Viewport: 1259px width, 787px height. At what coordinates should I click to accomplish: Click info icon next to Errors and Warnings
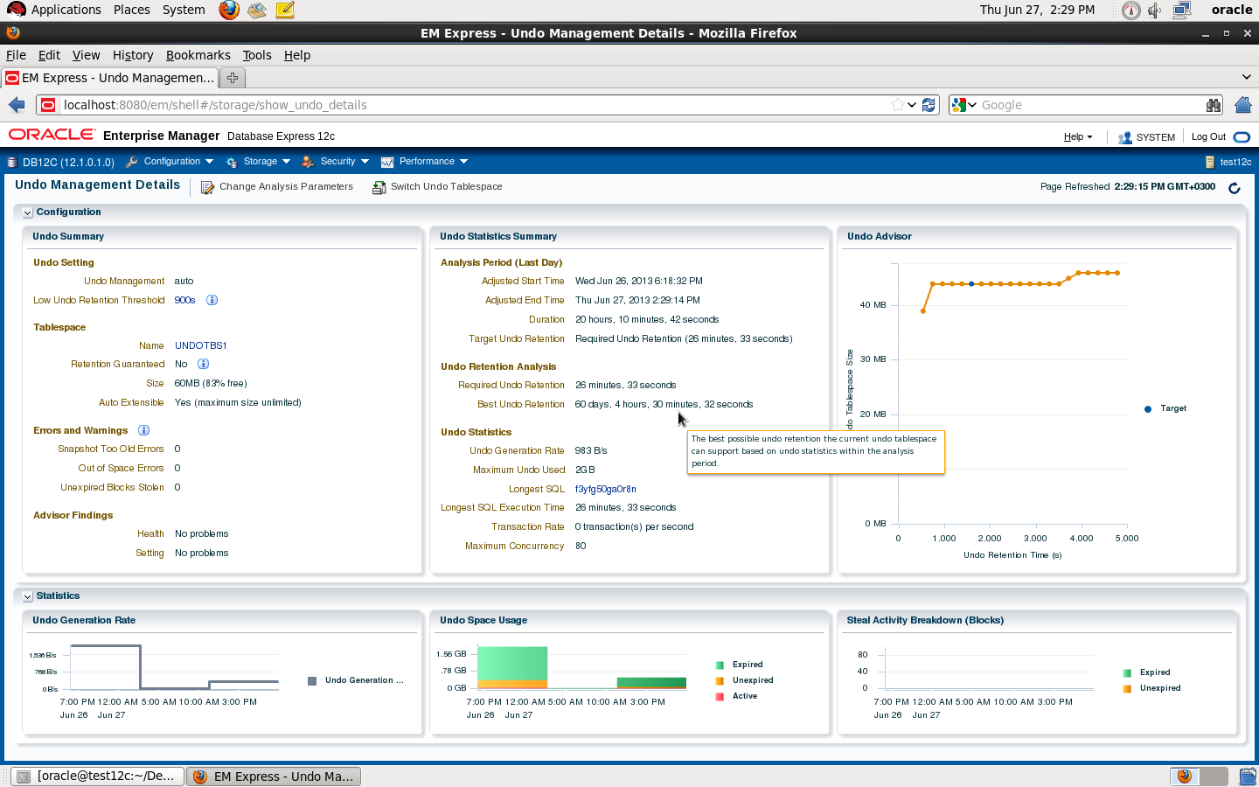point(144,430)
